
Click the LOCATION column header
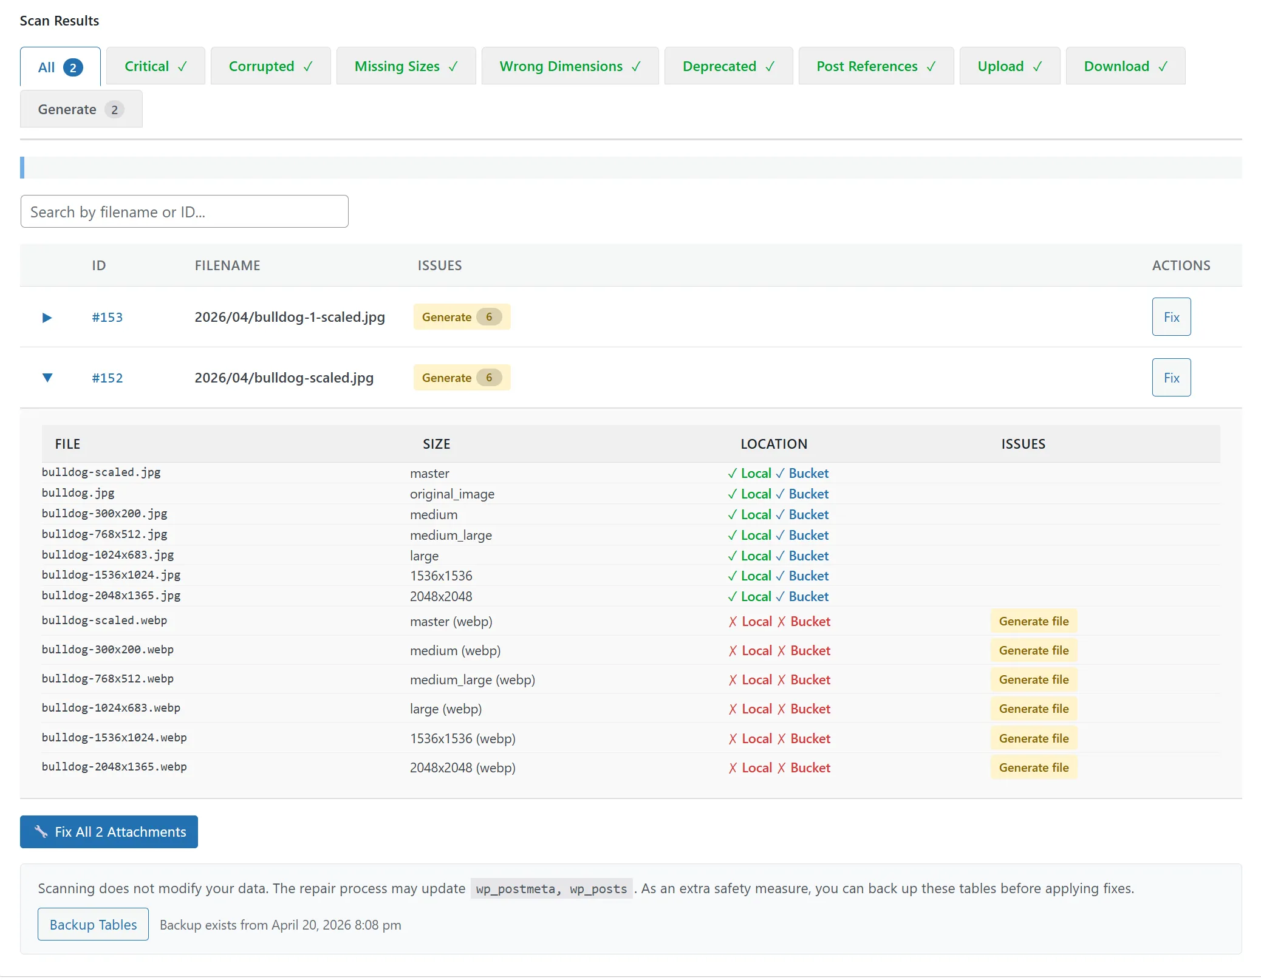click(773, 444)
